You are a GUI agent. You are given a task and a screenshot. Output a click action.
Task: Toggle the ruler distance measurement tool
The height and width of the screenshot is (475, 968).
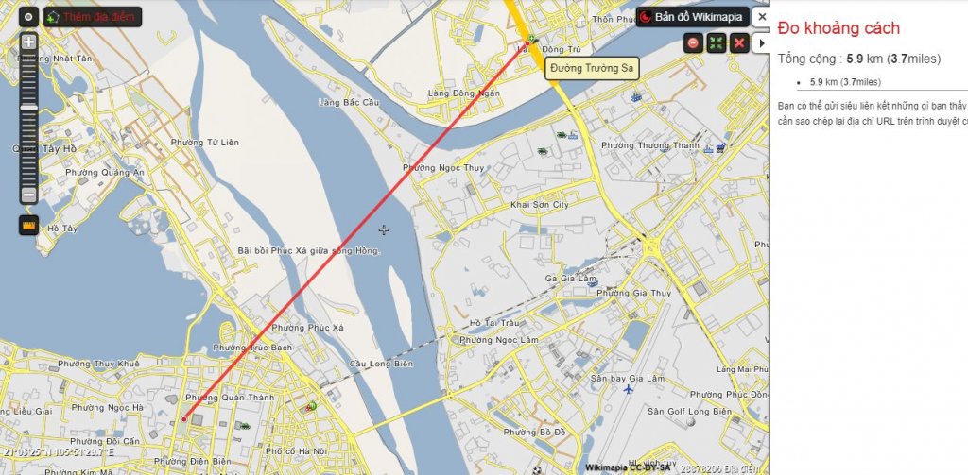click(29, 225)
